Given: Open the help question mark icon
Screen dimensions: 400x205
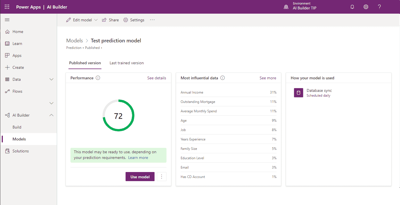Looking at the screenshot, I should (x=379, y=7).
